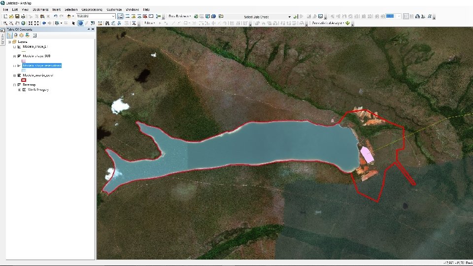The height and width of the screenshot is (266, 473).
Task: Activate the Identify tool
Action: 80,23
